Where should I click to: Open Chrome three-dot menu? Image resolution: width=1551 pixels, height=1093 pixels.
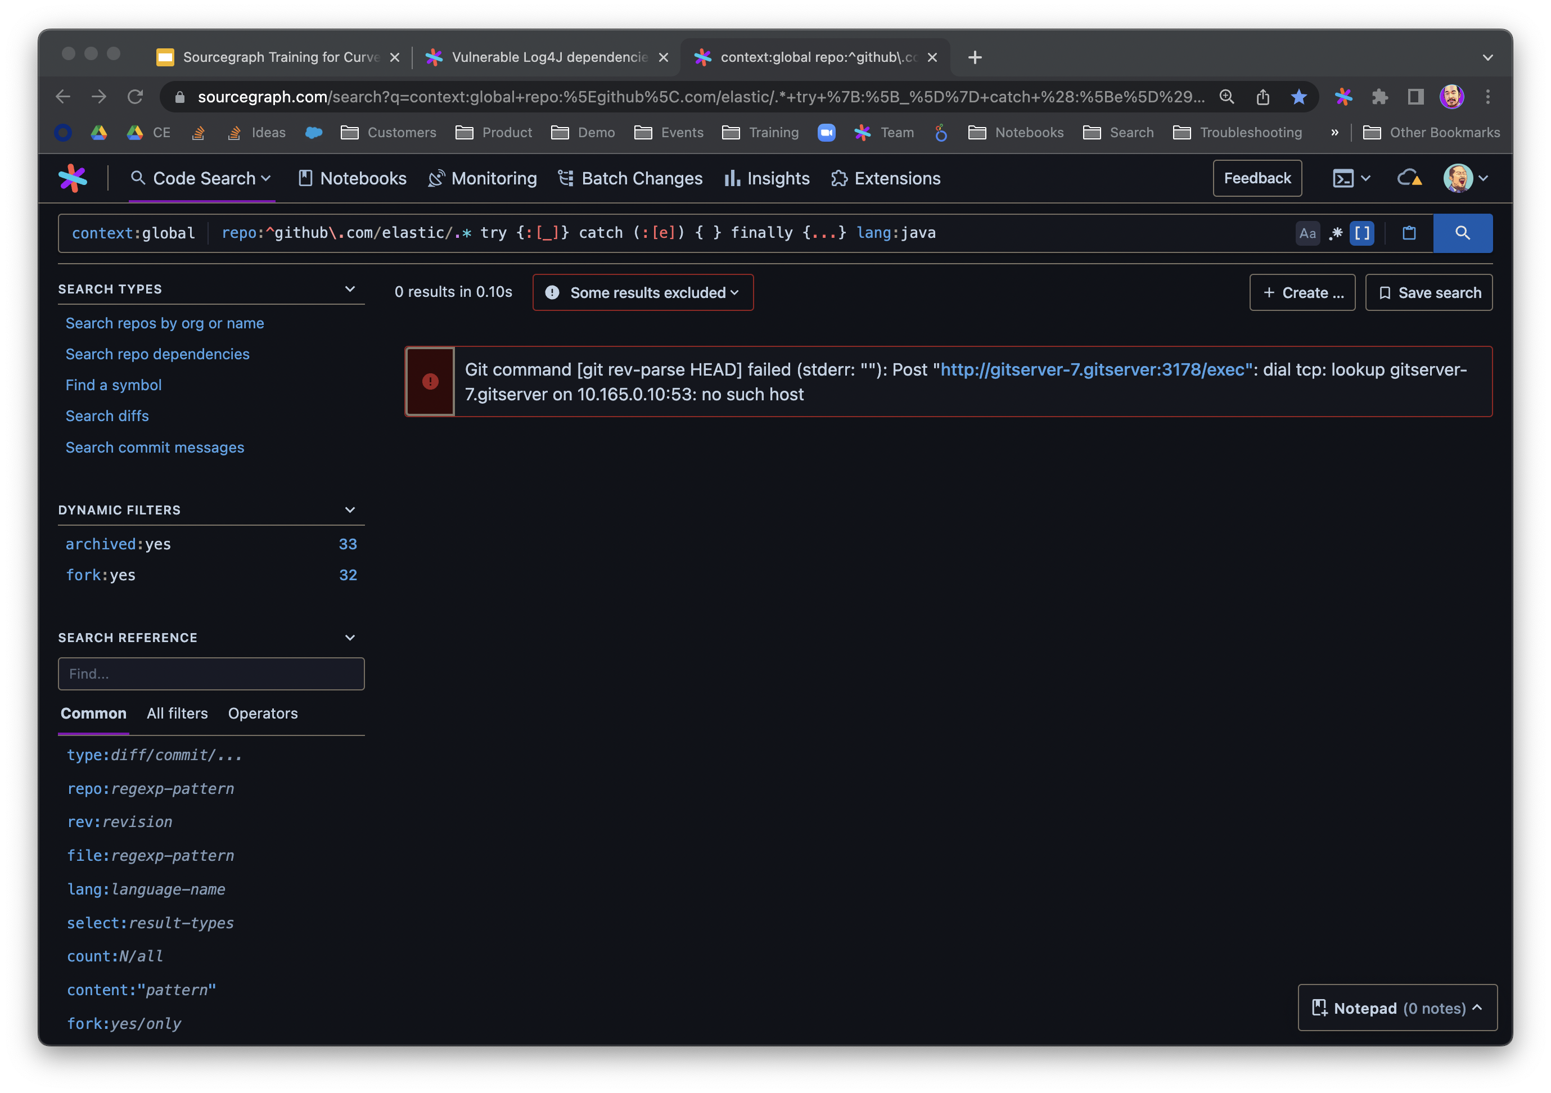(x=1487, y=97)
